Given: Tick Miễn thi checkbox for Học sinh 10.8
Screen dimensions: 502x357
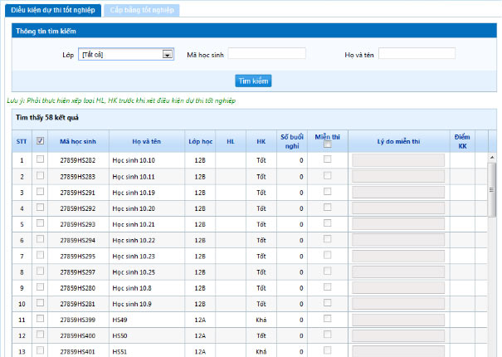Looking at the screenshot, I should click(x=327, y=287).
